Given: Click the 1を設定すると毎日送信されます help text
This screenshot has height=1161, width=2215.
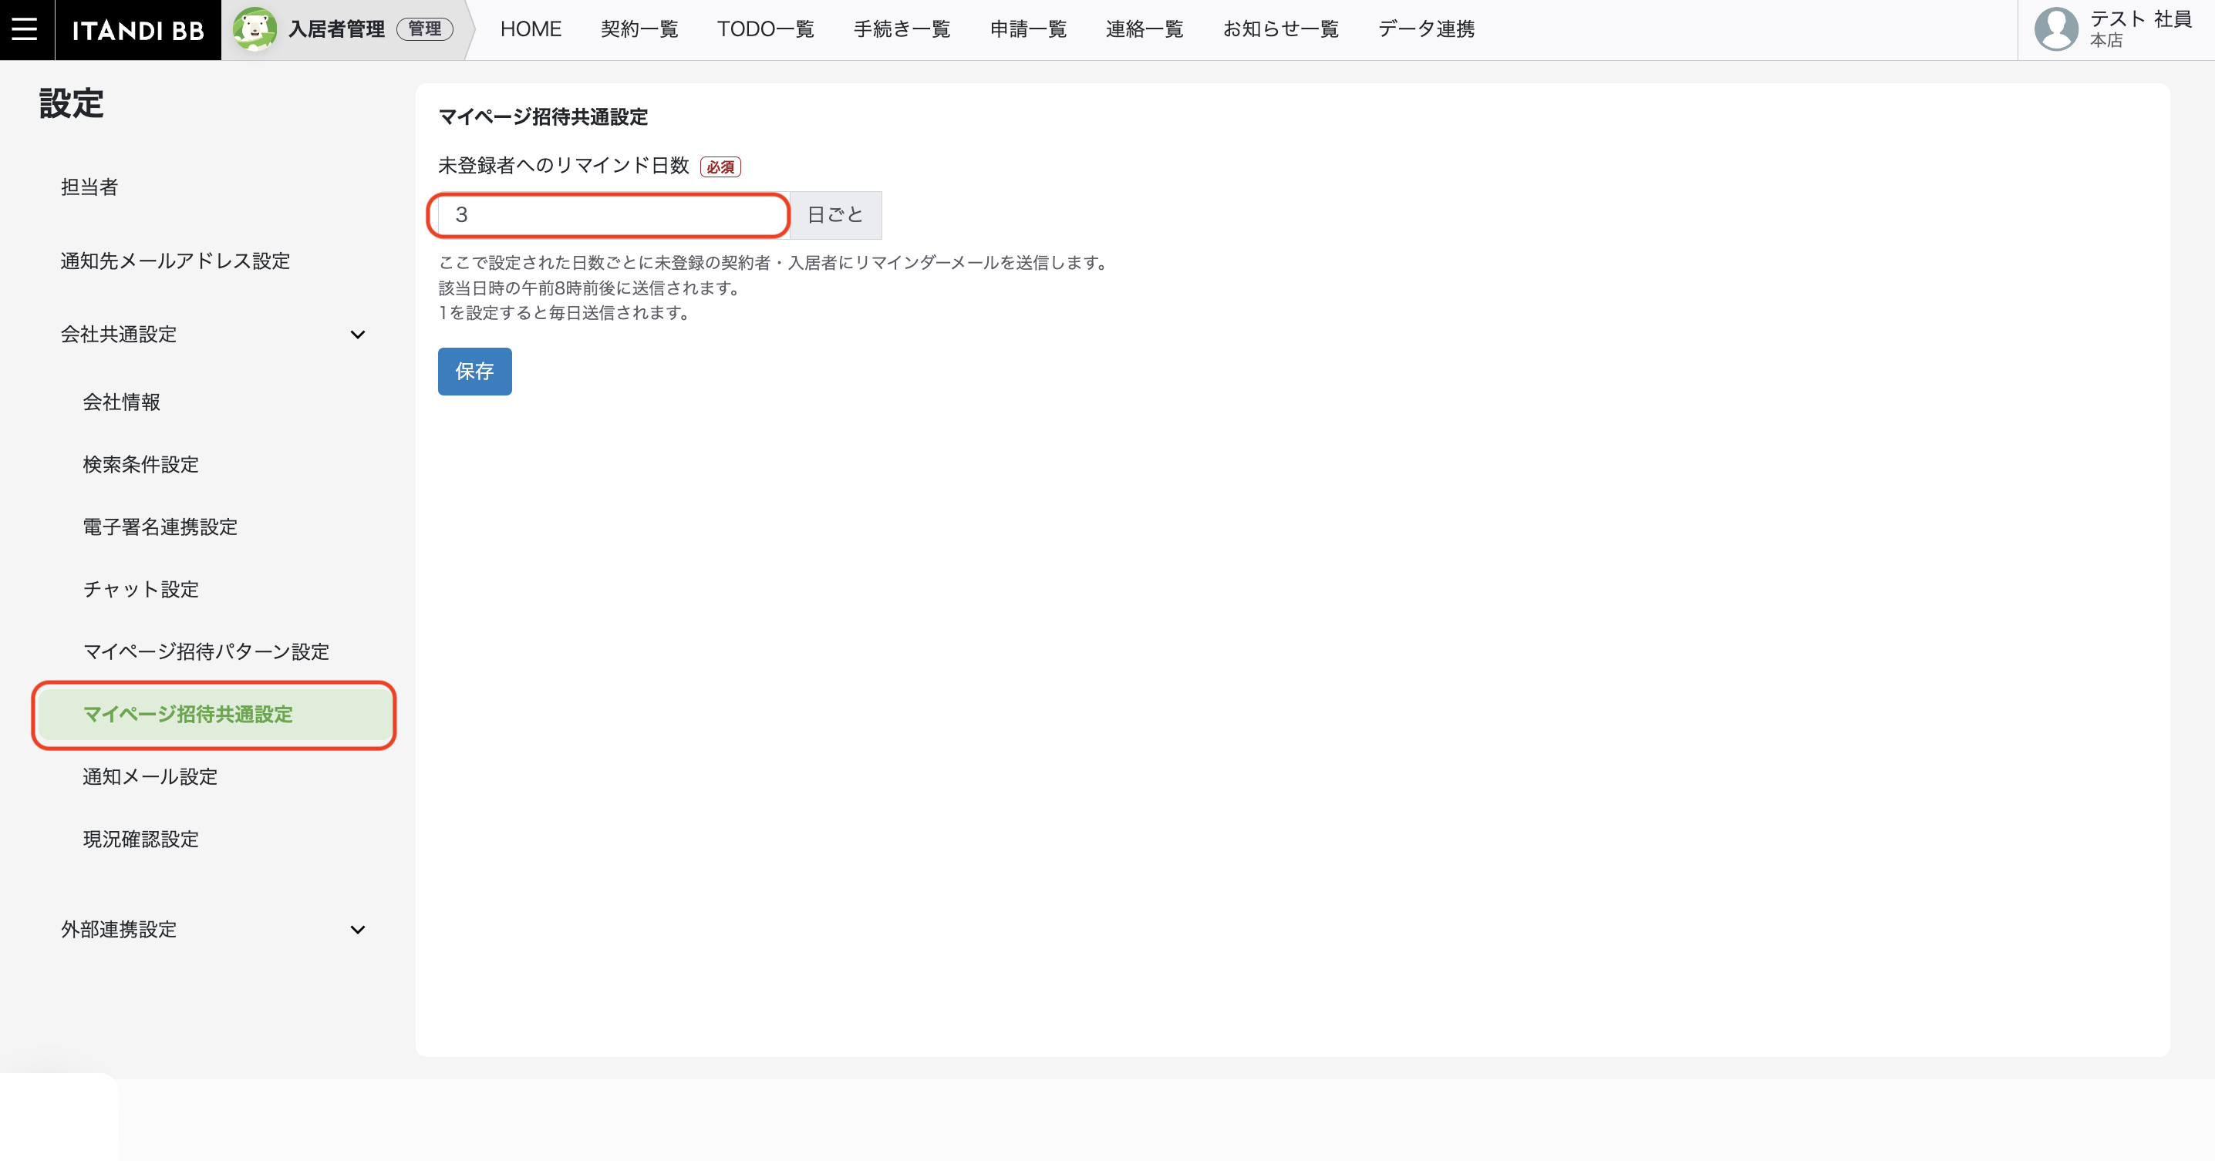Looking at the screenshot, I should 566,313.
